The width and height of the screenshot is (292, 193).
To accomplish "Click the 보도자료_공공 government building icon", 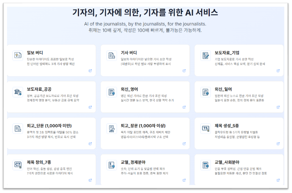I will 18,92.
